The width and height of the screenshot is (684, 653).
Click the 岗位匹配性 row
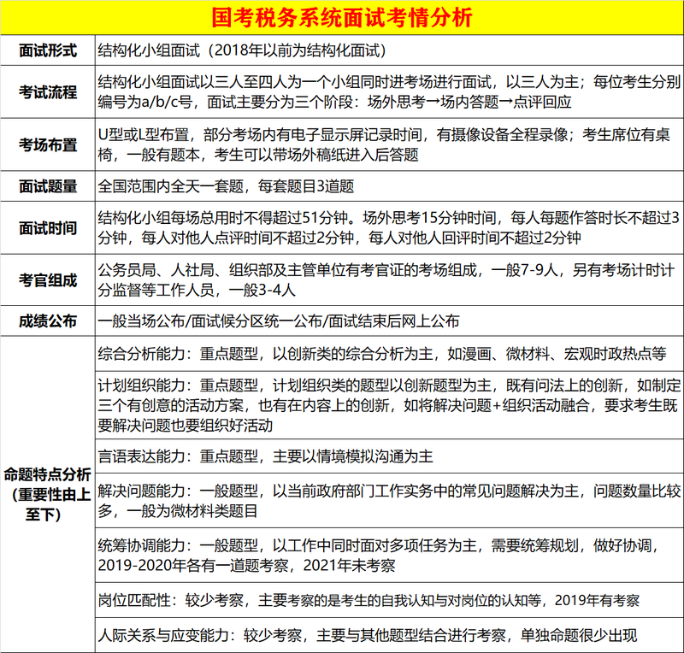click(x=388, y=602)
